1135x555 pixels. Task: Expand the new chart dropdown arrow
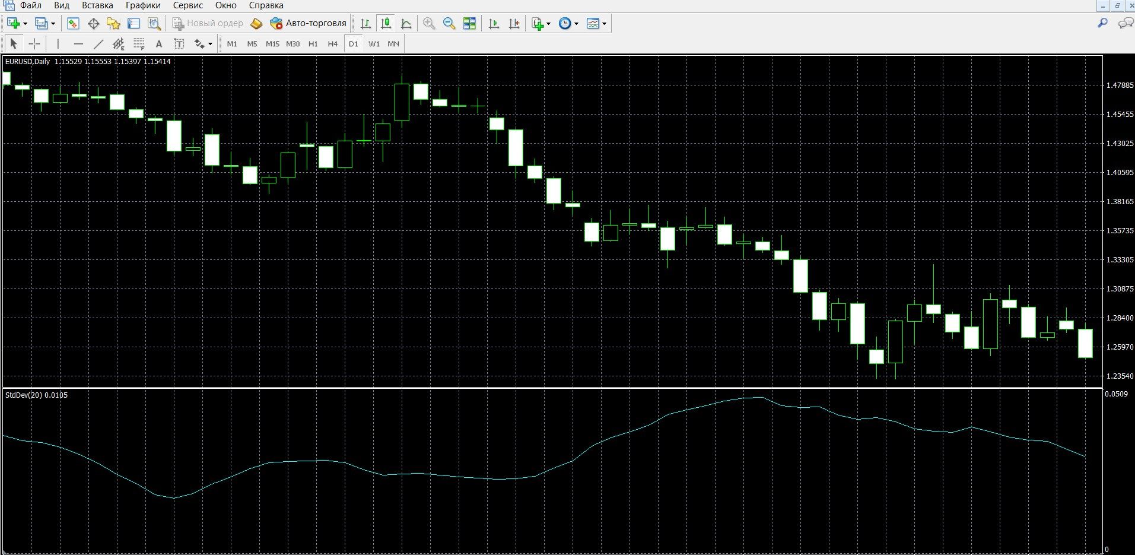coord(25,24)
